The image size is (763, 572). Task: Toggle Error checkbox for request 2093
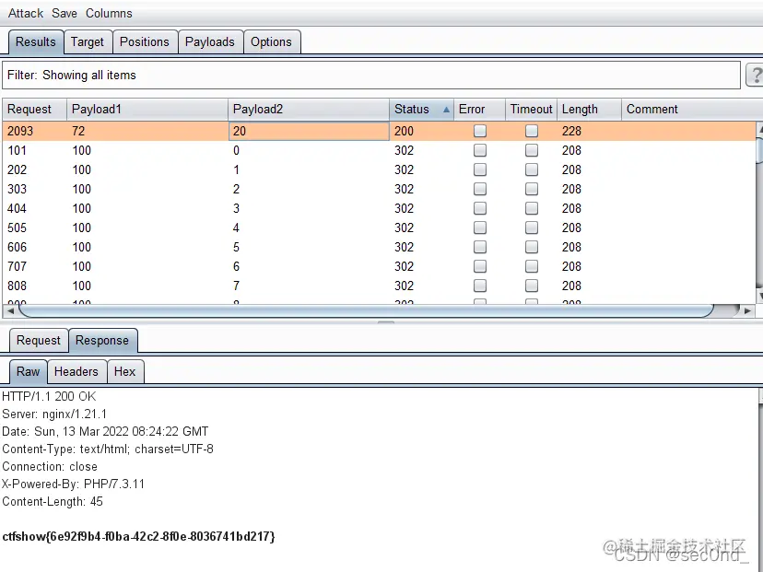tap(480, 131)
